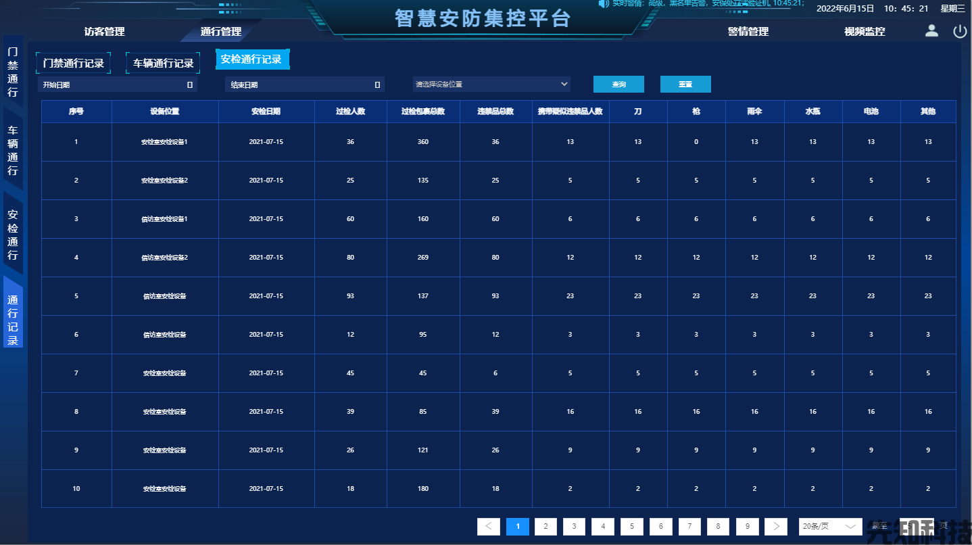
Task: Click the power logout icon
Action: (x=960, y=31)
